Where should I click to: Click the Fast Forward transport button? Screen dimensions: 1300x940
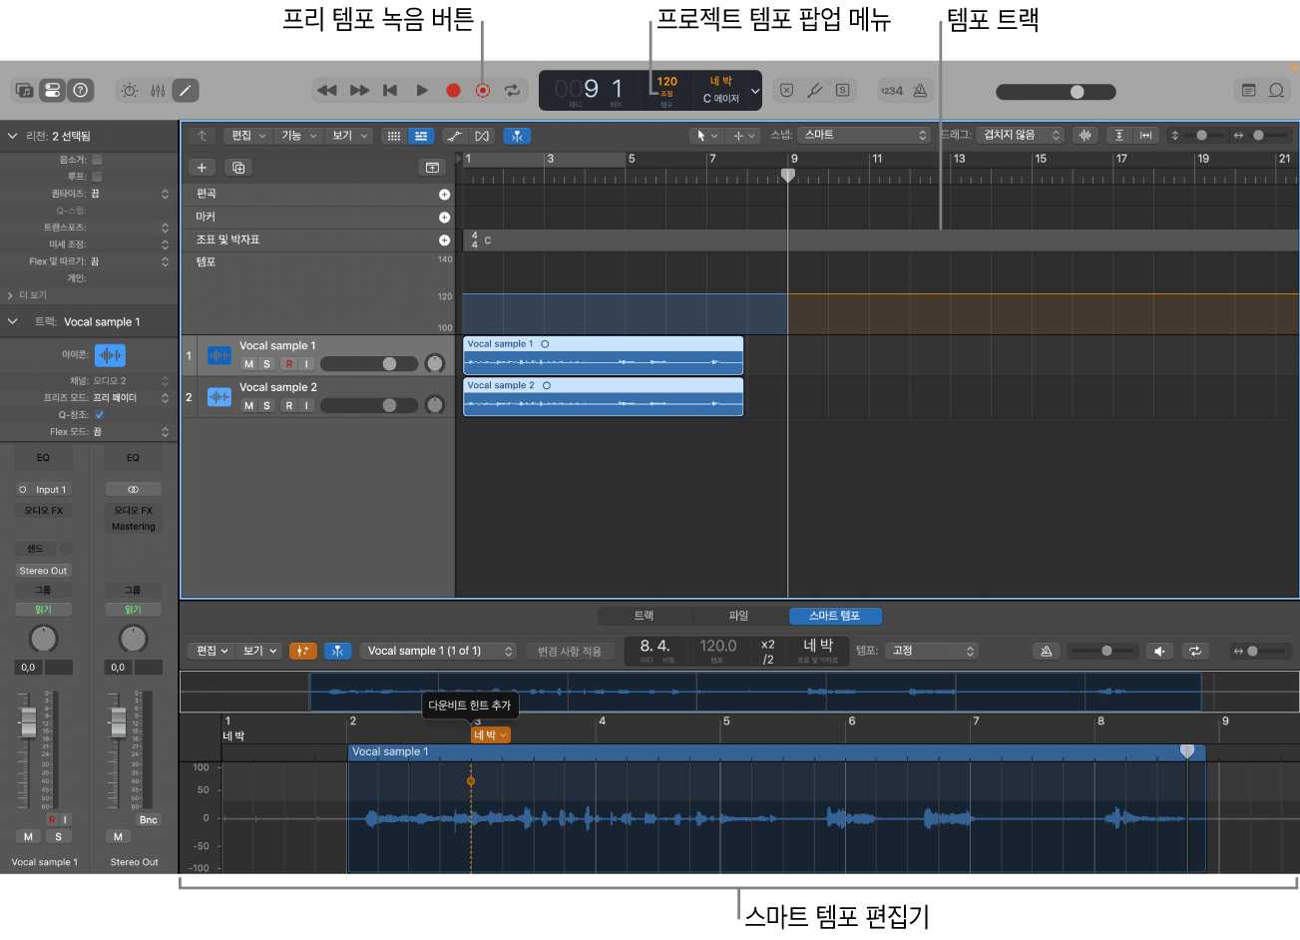tap(359, 91)
